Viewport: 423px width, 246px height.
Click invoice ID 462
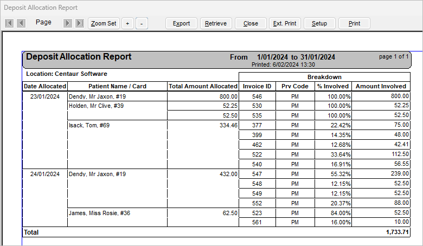257,145
